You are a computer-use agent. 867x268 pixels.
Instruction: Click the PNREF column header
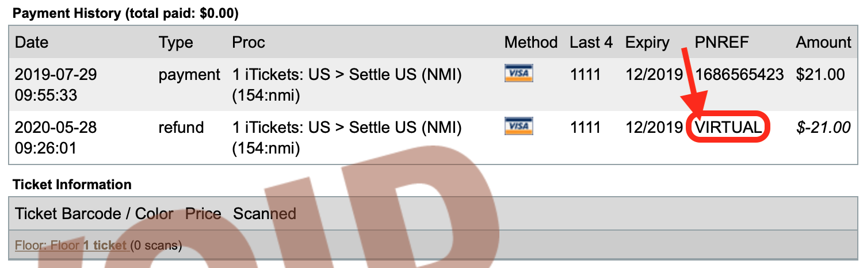click(722, 43)
